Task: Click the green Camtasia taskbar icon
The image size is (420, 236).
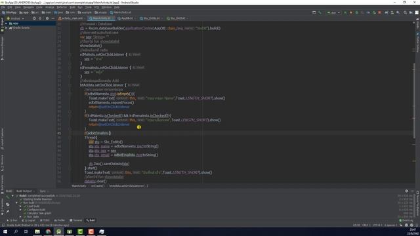Action: (x=80, y=231)
